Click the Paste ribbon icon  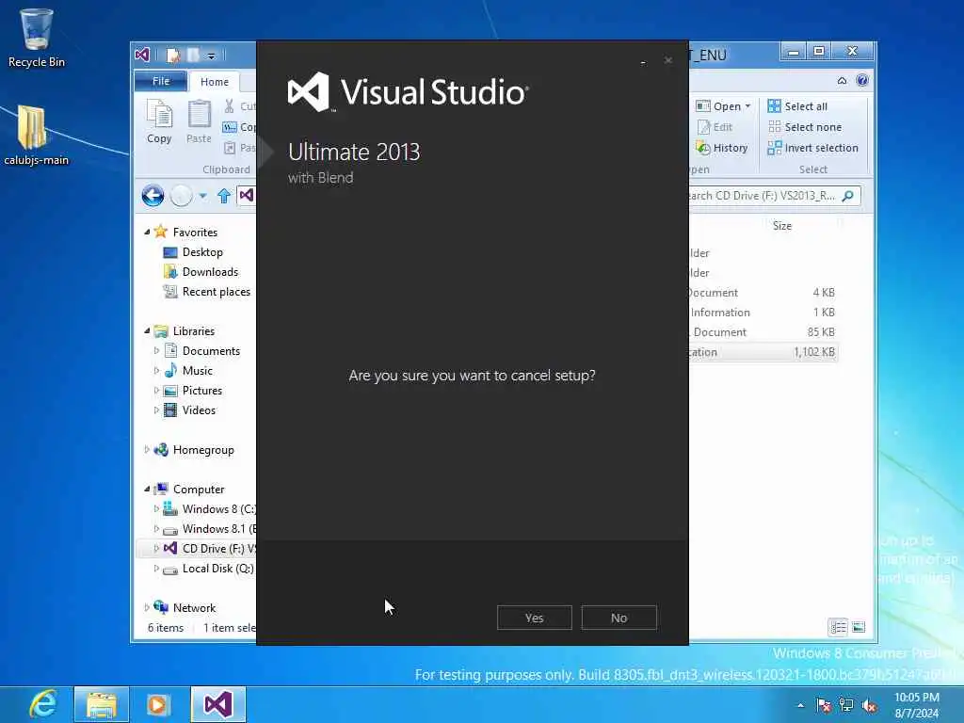point(199,121)
